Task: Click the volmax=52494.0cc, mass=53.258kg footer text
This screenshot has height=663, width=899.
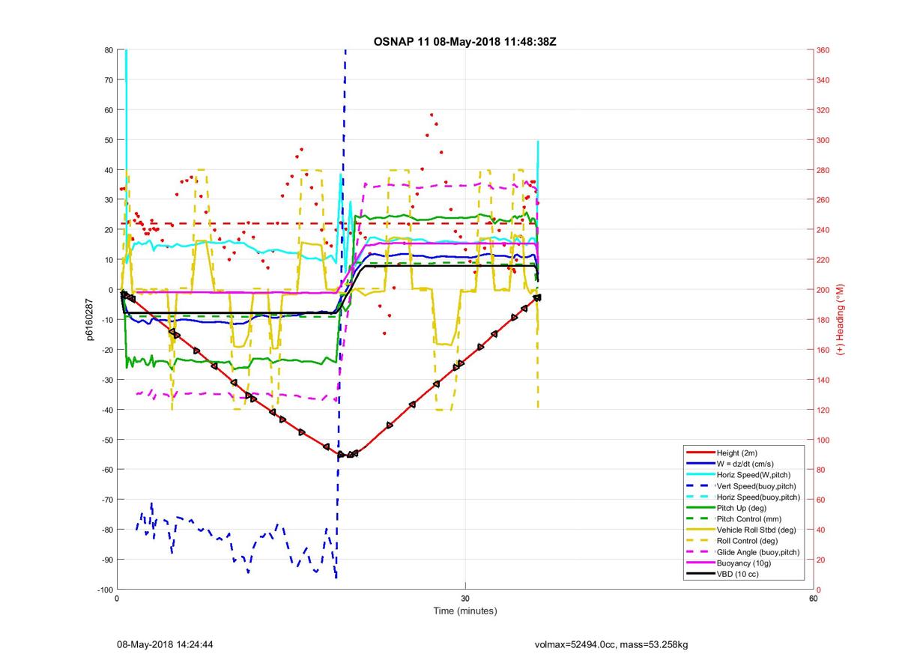Action: click(x=611, y=644)
